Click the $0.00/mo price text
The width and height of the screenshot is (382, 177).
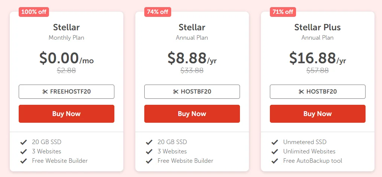[67, 58]
